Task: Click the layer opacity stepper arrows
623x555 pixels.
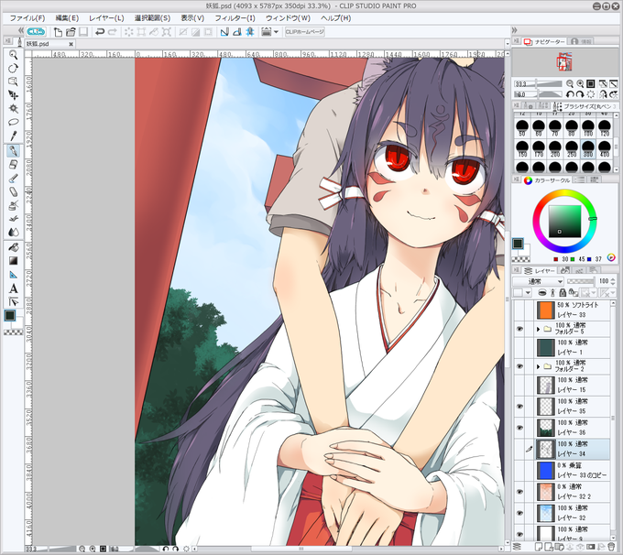Action: 613,281
